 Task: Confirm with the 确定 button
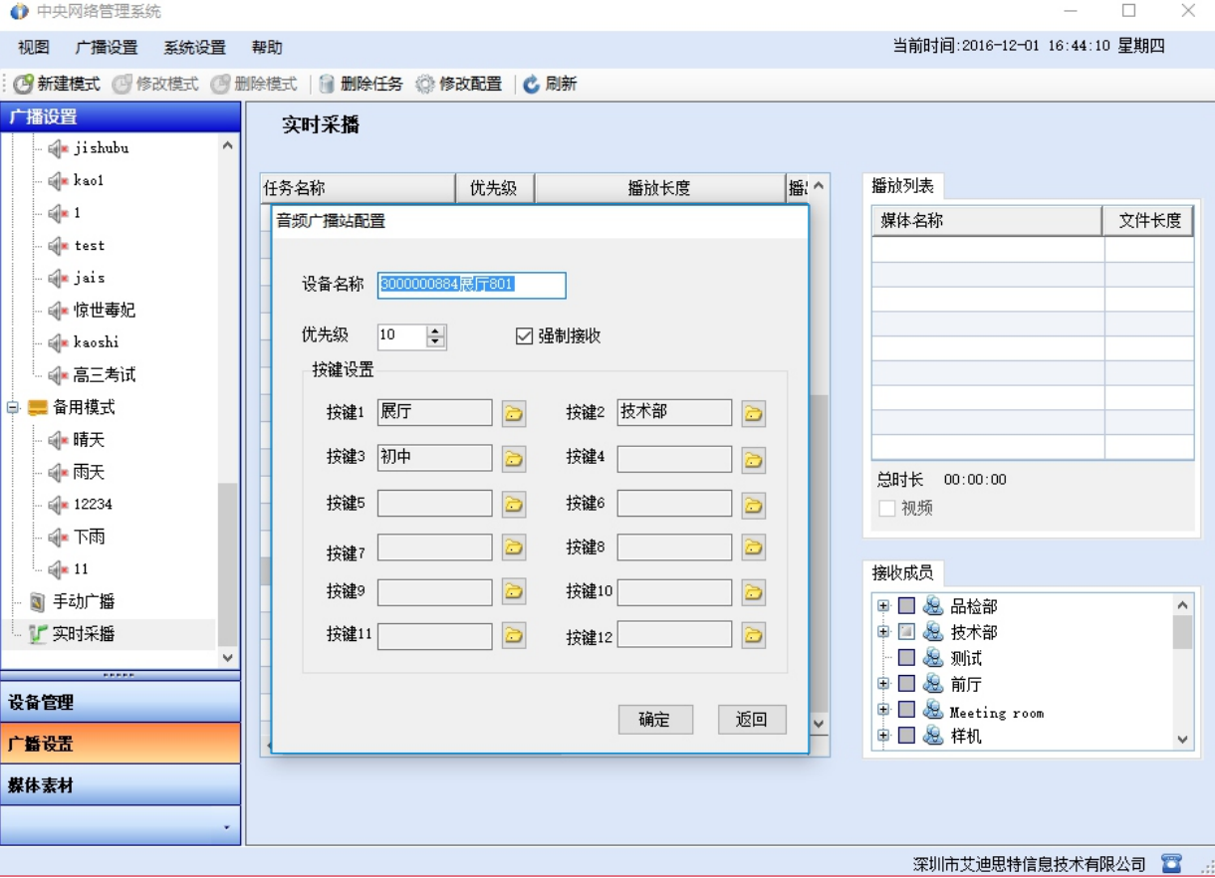point(655,720)
